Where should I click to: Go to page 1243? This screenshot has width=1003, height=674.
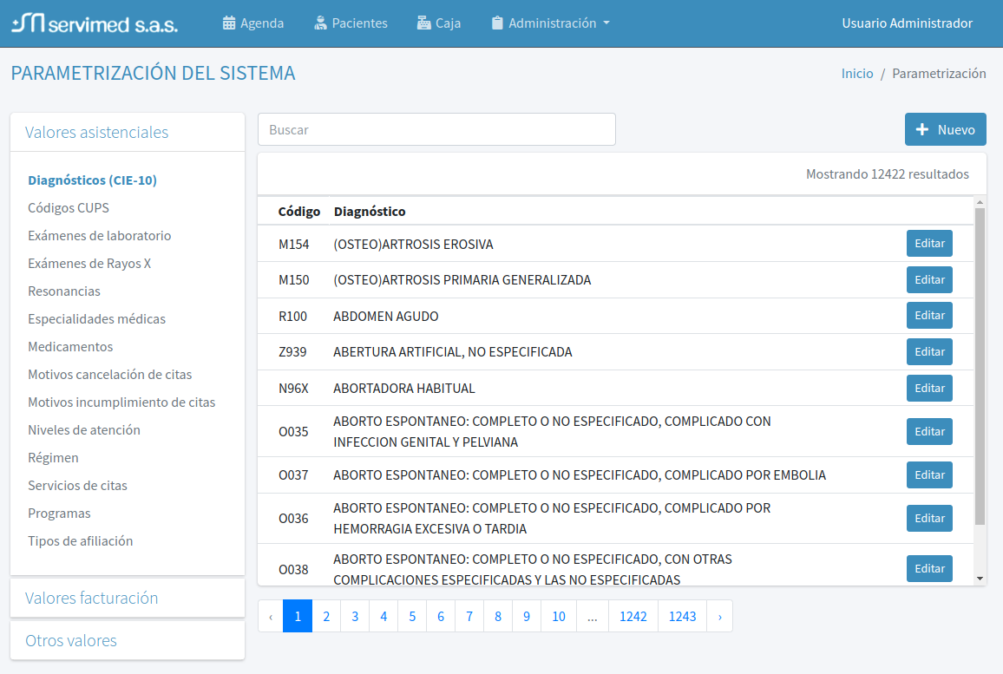[x=682, y=616]
